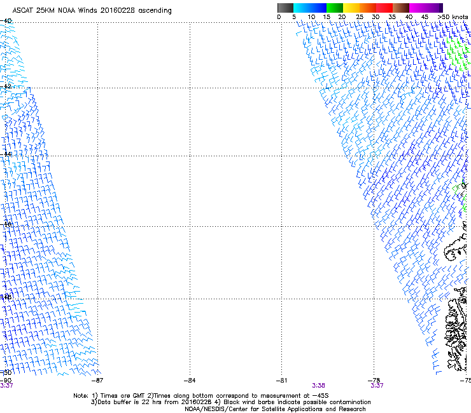Pick the orange 25-30 knots color segment

pyautogui.click(x=368, y=8)
